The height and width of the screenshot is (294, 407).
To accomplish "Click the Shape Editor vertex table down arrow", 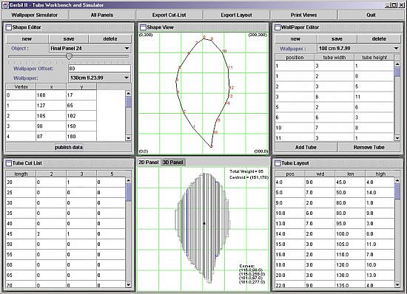I will pyautogui.click(x=129, y=138).
